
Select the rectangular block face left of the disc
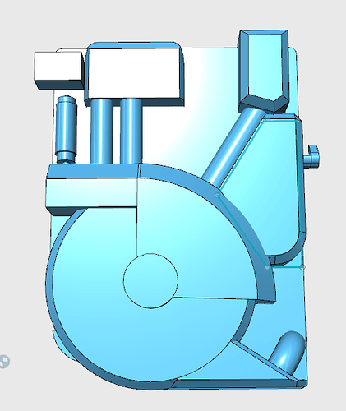91,192
